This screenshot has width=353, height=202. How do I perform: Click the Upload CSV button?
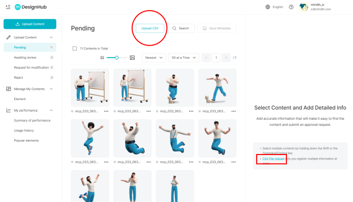150,28
